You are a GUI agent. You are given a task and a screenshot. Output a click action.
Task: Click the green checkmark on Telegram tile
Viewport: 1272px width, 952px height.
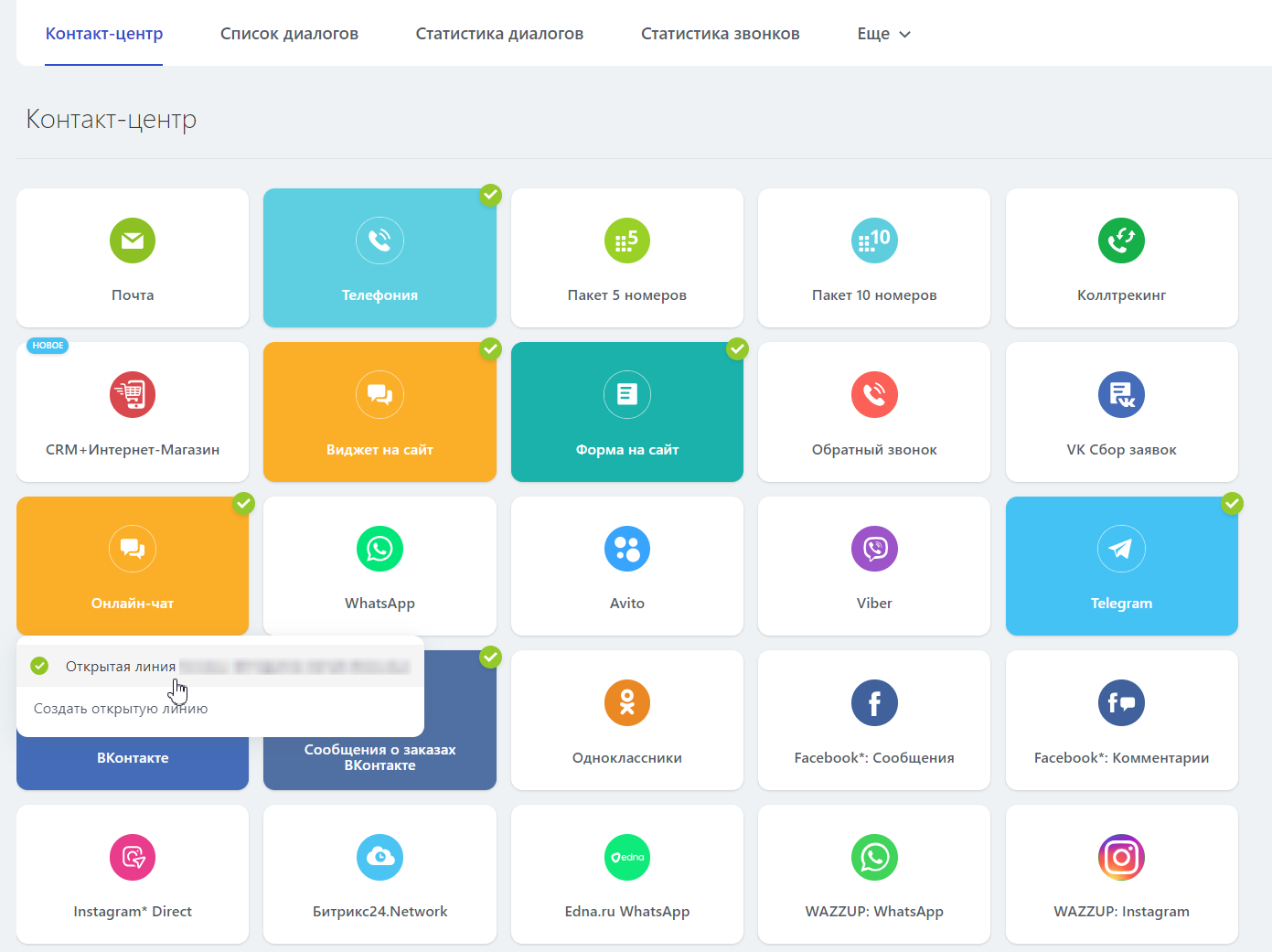1233,502
